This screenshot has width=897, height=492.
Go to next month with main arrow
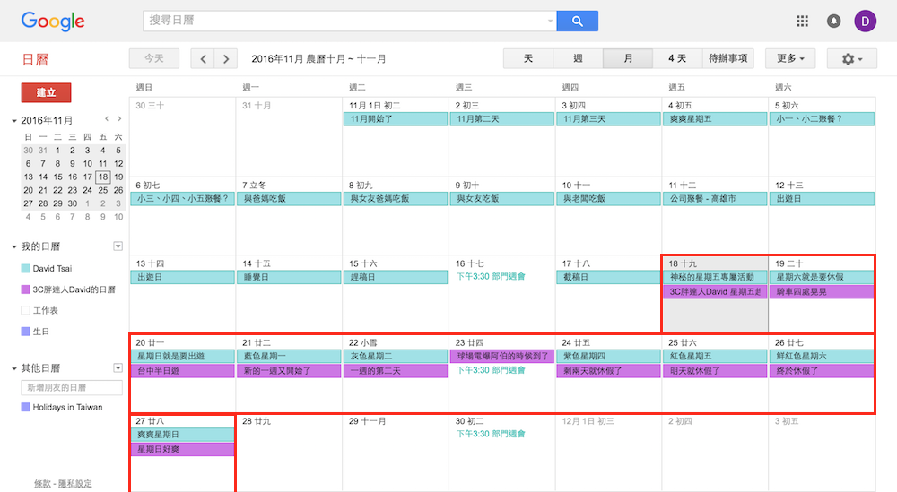[227, 59]
